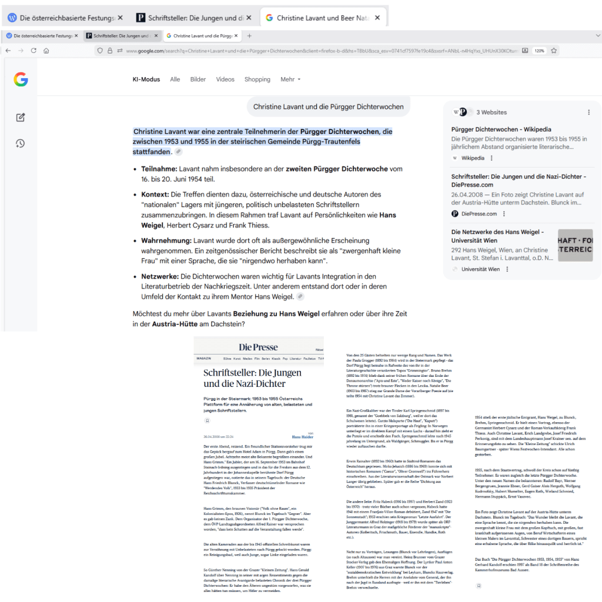This screenshot has width=602, height=602.
Task: Open search history clock icon in sidebar
Action: [x=21, y=143]
